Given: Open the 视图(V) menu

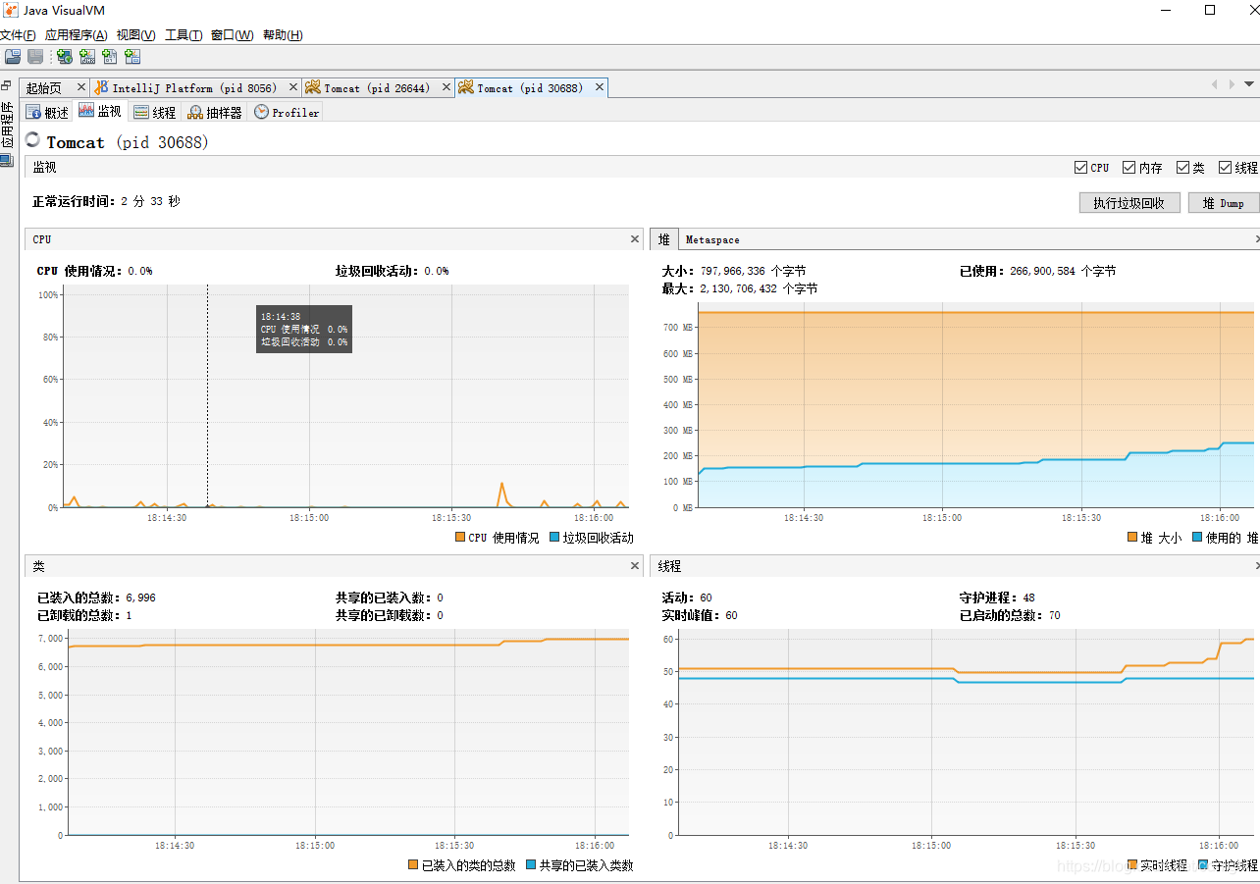Looking at the screenshot, I should tap(135, 35).
